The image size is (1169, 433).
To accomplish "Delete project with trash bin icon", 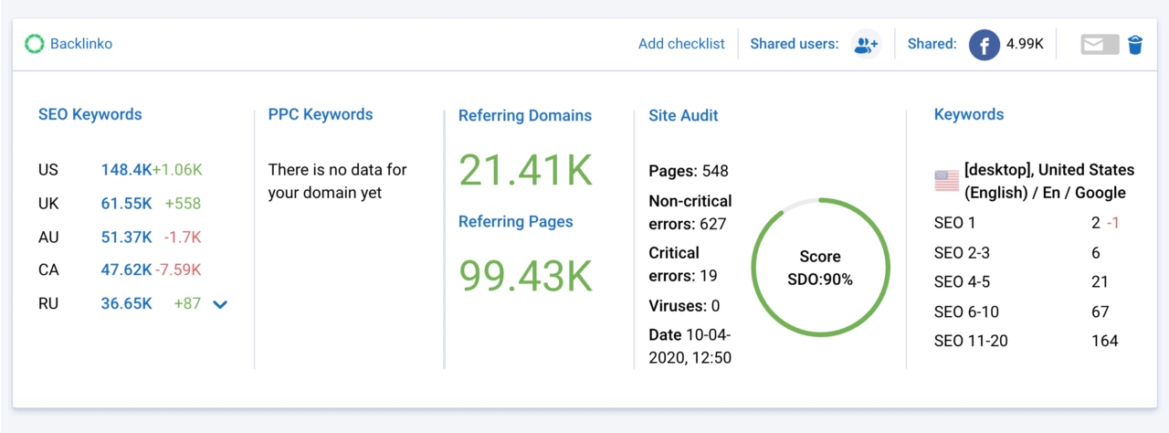I will (1135, 44).
